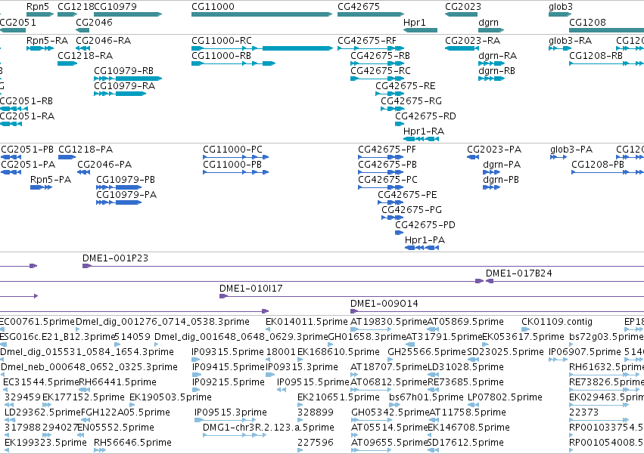This screenshot has width=644, height=454.
Task: Select protein CG2051-PB
Action: 11,157
